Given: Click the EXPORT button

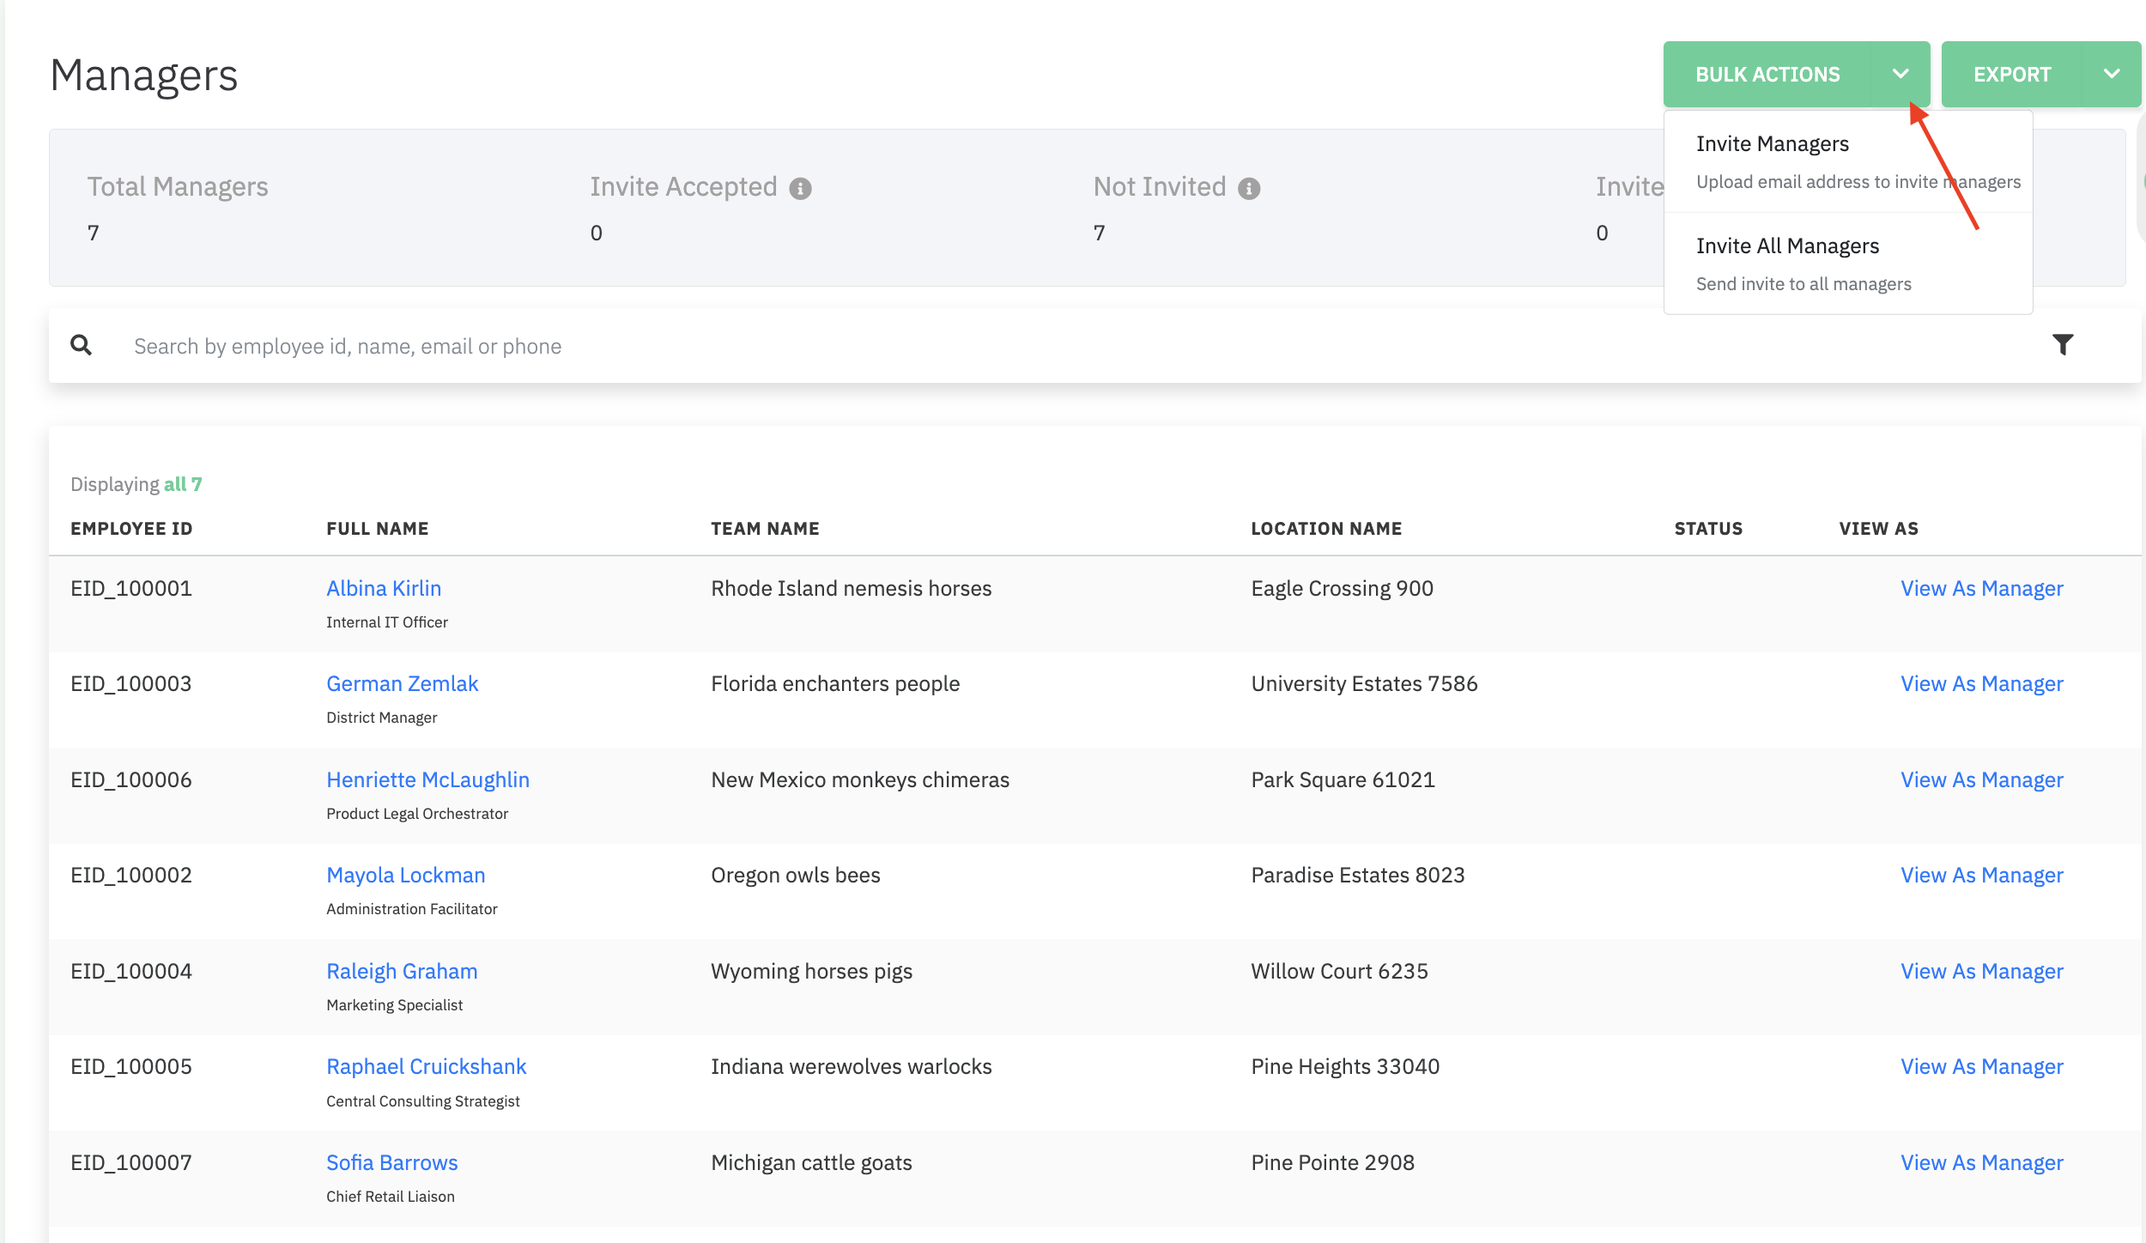Looking at the screenshot, I should pyautogui.click(x=2011, y=75).
